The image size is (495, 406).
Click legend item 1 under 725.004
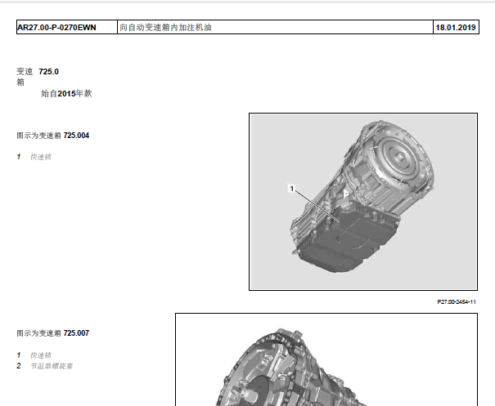point(34,157)
